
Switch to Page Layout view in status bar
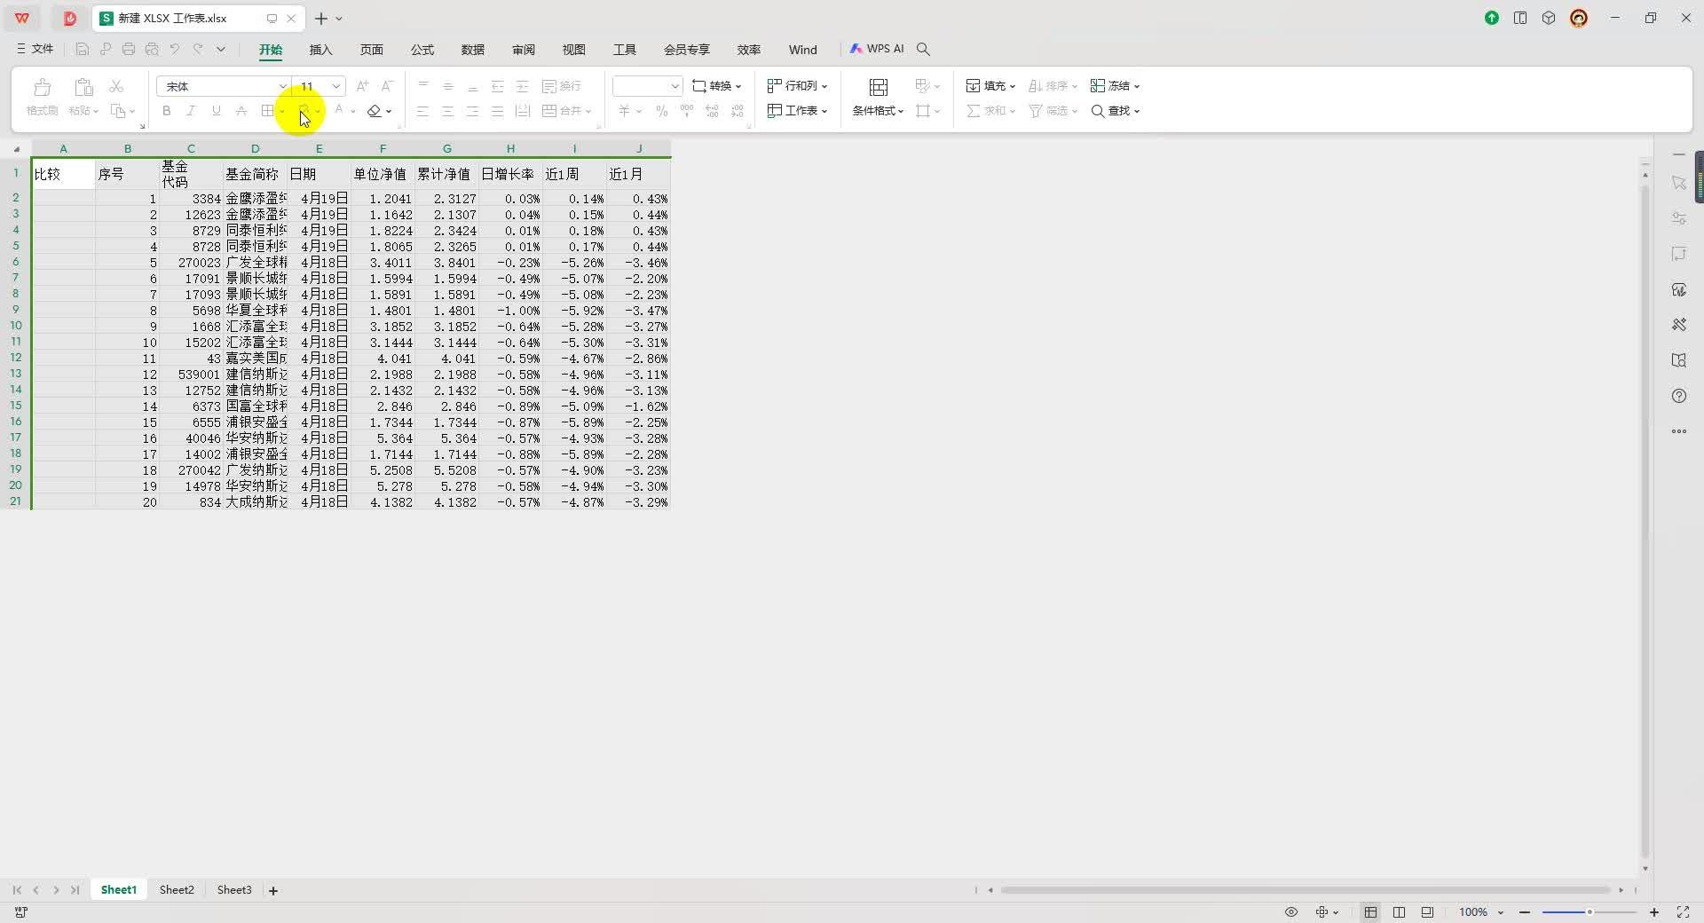pyautogui.click(x=1399, y=912)
